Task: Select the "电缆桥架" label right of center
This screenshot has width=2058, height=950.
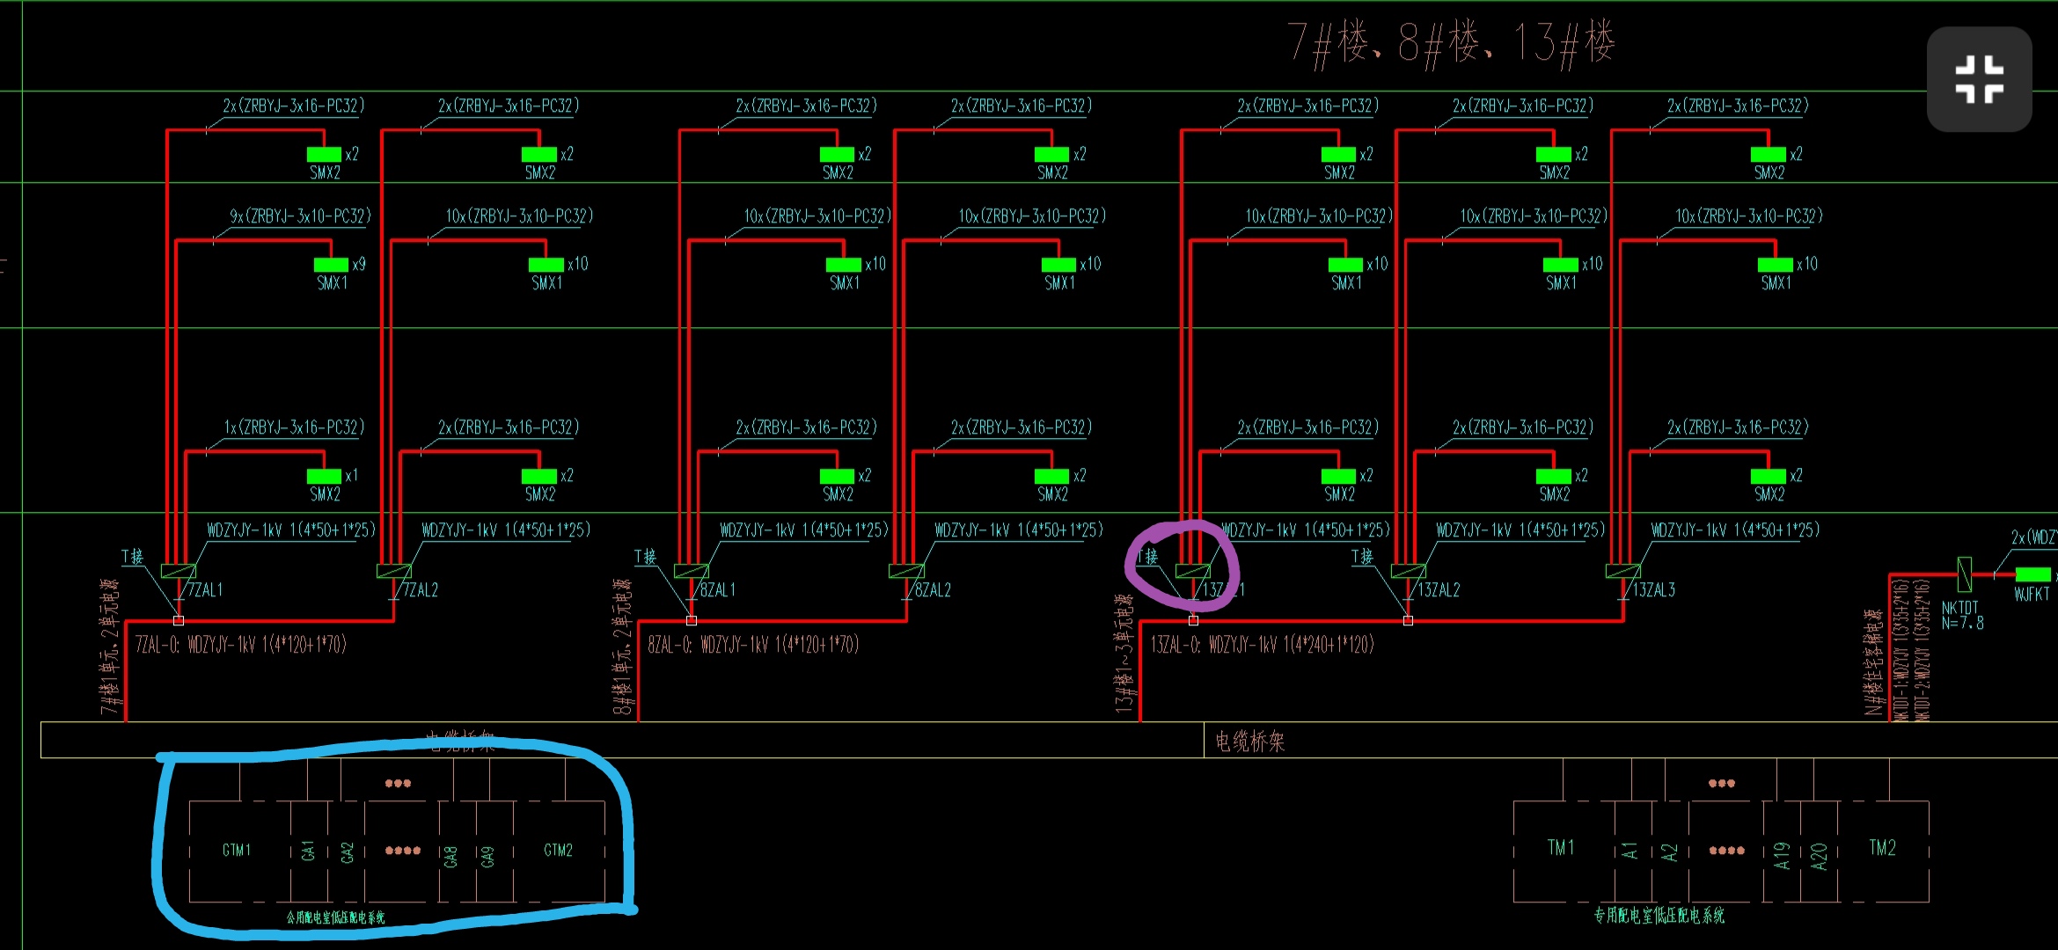Action: pos(1249,742)
